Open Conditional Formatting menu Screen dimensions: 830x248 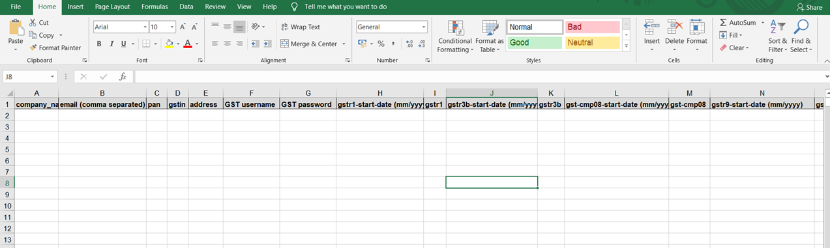[x=454, y=36]
